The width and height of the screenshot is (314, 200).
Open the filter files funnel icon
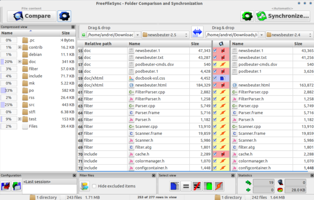click(85, 186)
